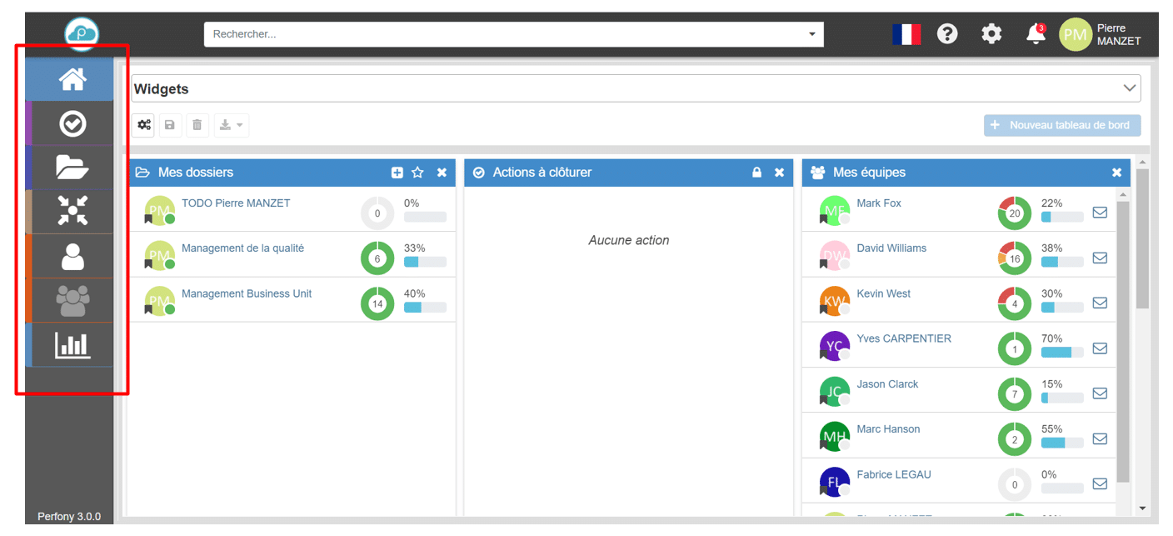Click Mark Fox progress bar
The image size is (1173, 536).
[x=1061, y=217]
